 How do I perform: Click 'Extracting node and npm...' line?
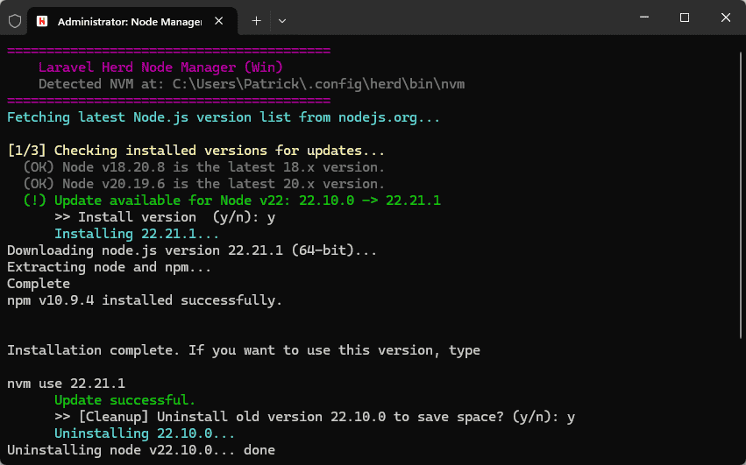coord(109,267)
